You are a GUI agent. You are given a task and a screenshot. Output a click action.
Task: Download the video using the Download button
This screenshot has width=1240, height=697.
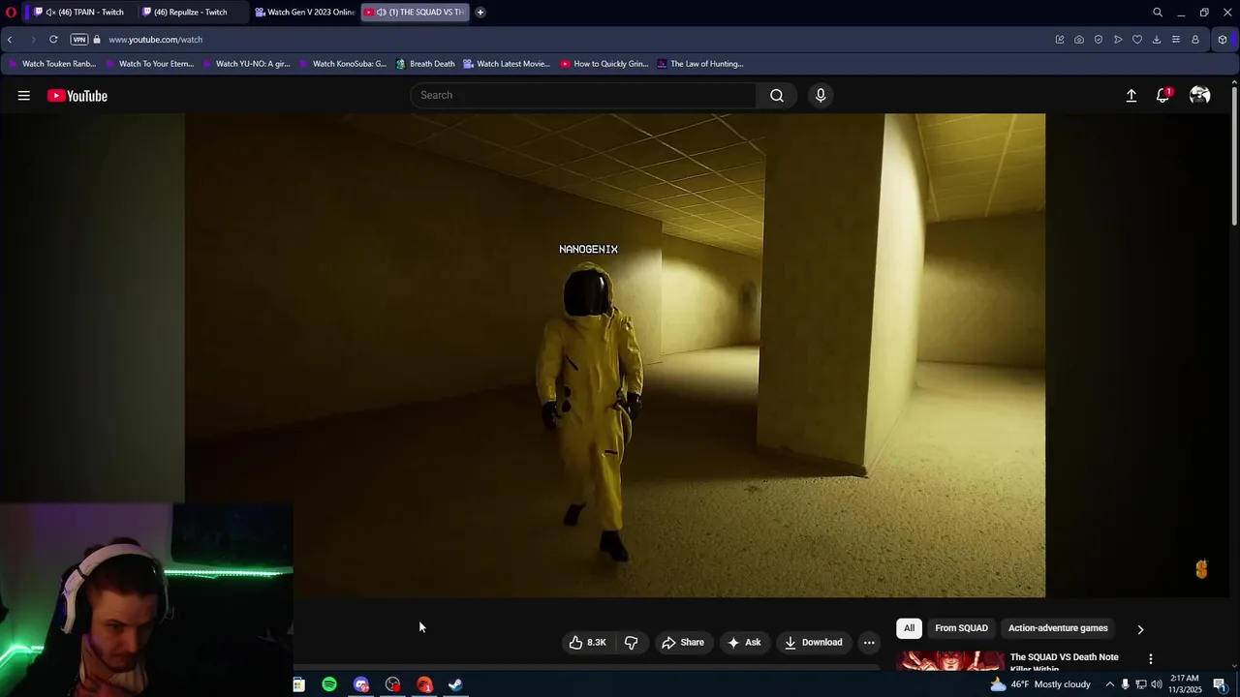click(x=814, y=642)
